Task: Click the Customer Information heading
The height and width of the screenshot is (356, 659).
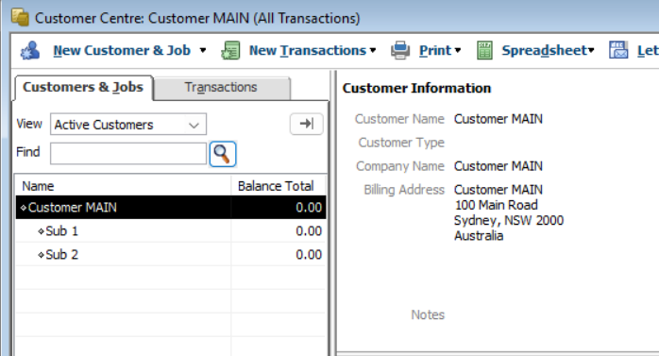Action: pyautogui.click(x=416, y=88)
